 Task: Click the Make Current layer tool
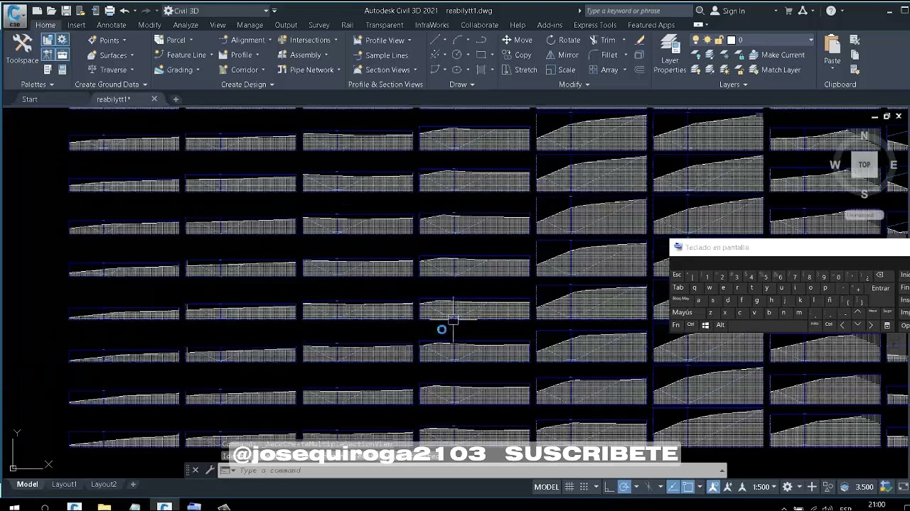tap(776, 55)
